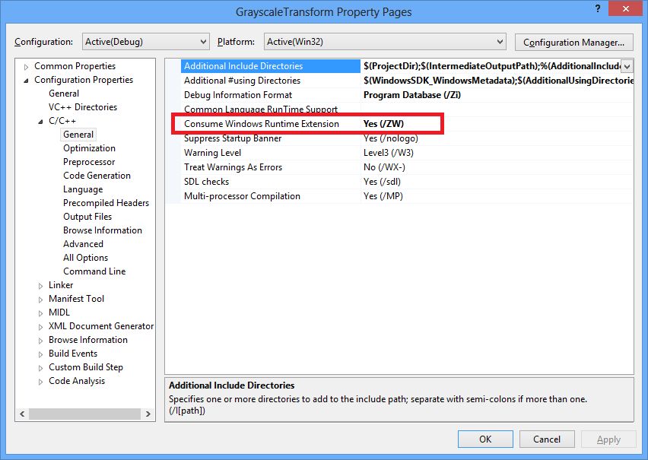Select MIDL tree item label
The width and height of the screenshot is (648, 460).
coord(59,312)
